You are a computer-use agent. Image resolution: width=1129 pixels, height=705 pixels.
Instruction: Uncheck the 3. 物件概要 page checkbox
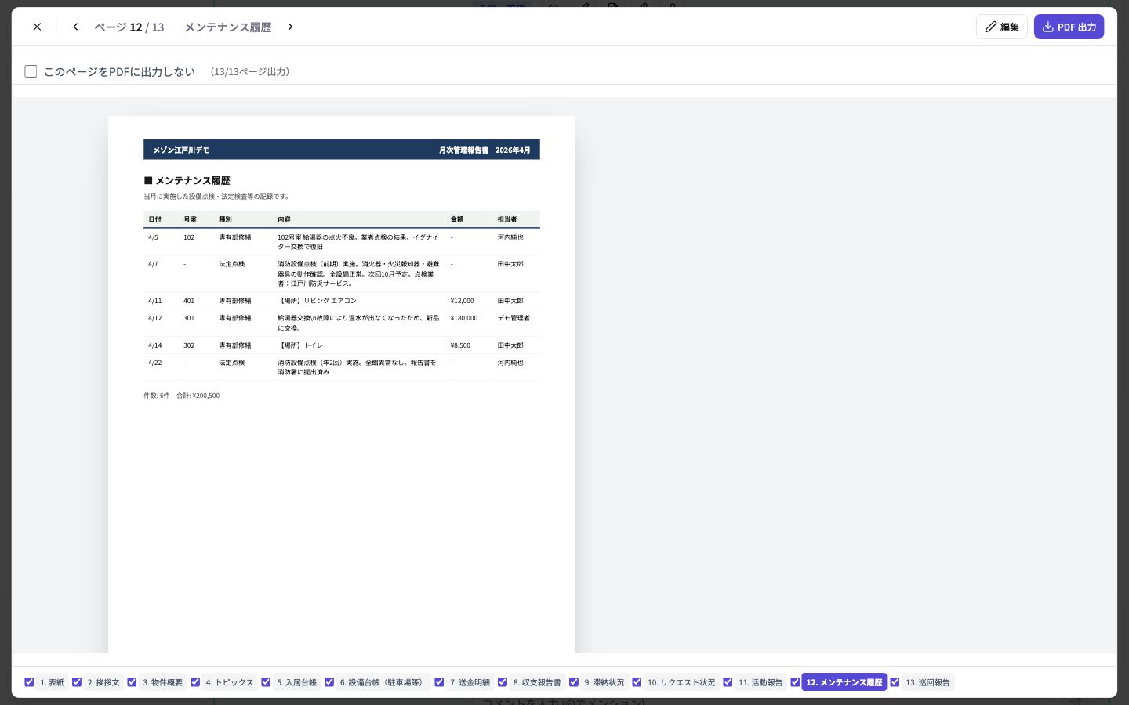(132, 682)
